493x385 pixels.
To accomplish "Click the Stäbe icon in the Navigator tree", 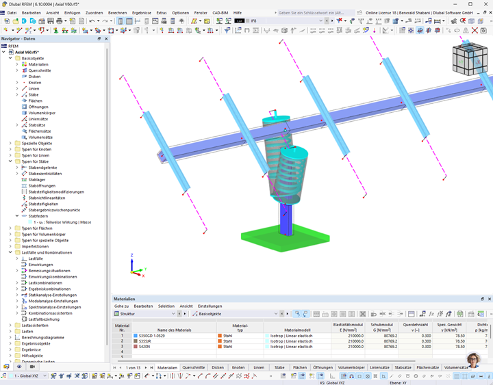I will [24, 94].
